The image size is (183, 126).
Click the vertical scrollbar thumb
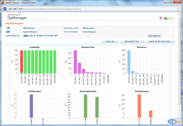coord(180,61)
